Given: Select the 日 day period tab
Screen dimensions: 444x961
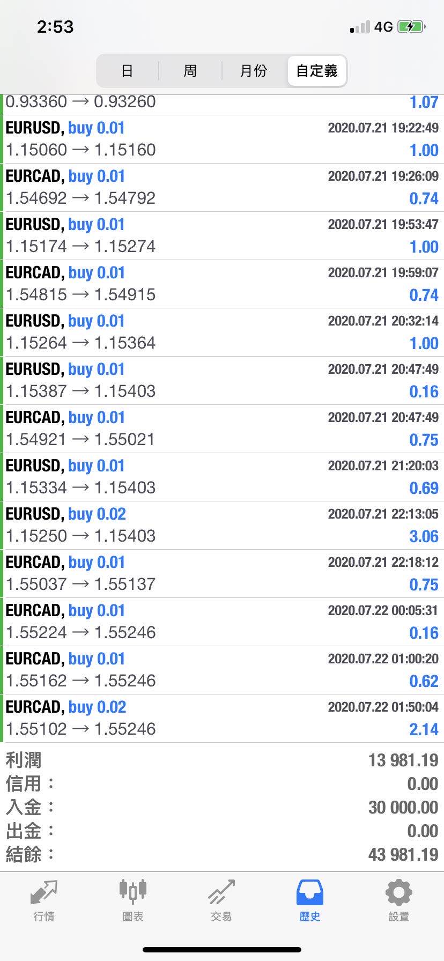Looking at the screenshot, I should coord(127,71).
